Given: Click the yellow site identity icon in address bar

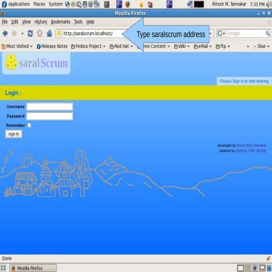Looking at the screenshot, I should [59, 33].
